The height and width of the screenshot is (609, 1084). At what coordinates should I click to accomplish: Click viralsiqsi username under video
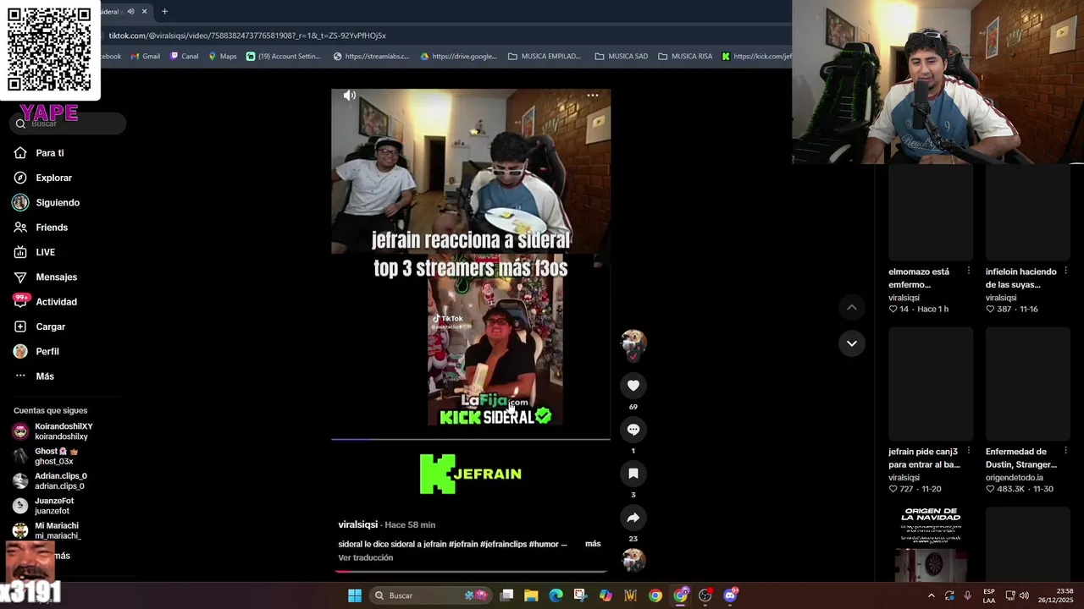coord(357,524)
